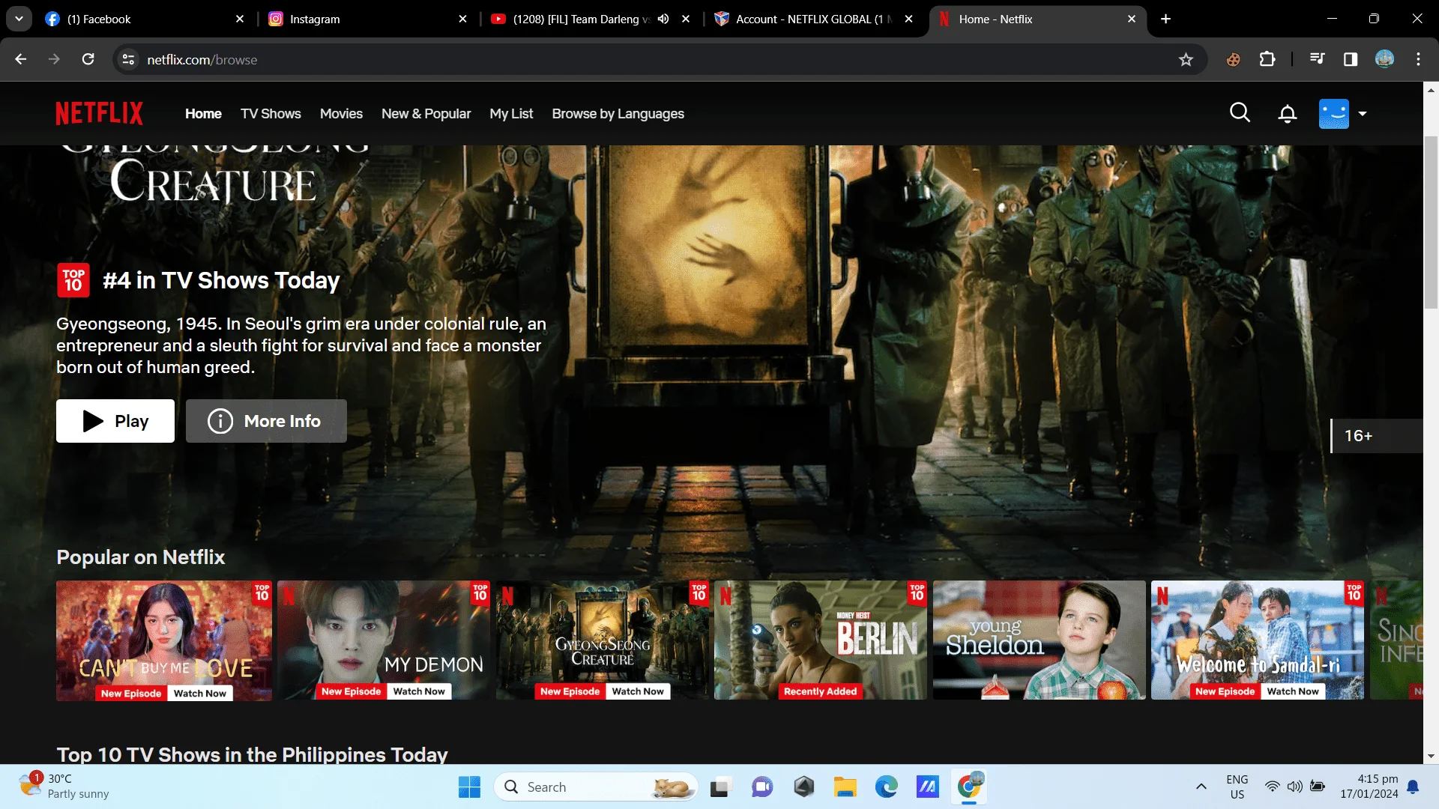Open Welcome to Samdal-ri thumbnail

[1258, 640]
